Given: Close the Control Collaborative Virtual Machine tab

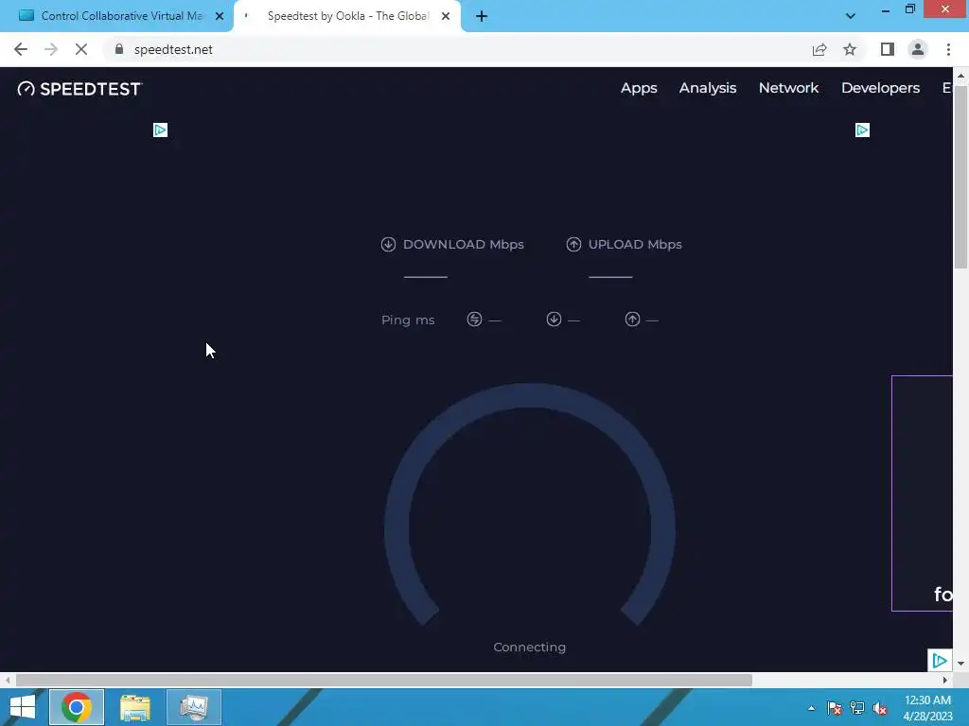Looking at the screenshot, I should click(x=220, y=16).
